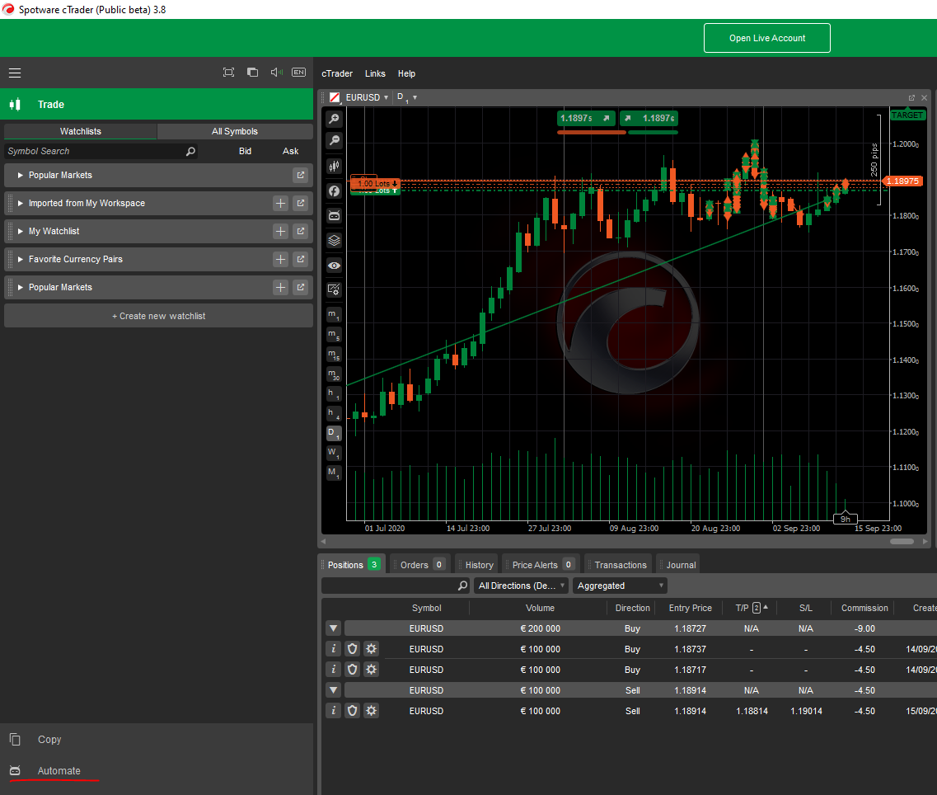937x795 pixels.
Task: Open chart drawing settings icon
Action: click(x=334, y=290)
